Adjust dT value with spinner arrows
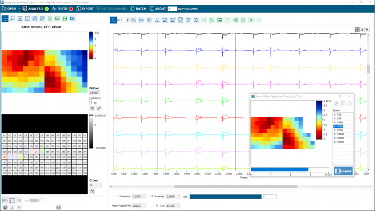Screen dimensions: 375x211 [127, 20]
